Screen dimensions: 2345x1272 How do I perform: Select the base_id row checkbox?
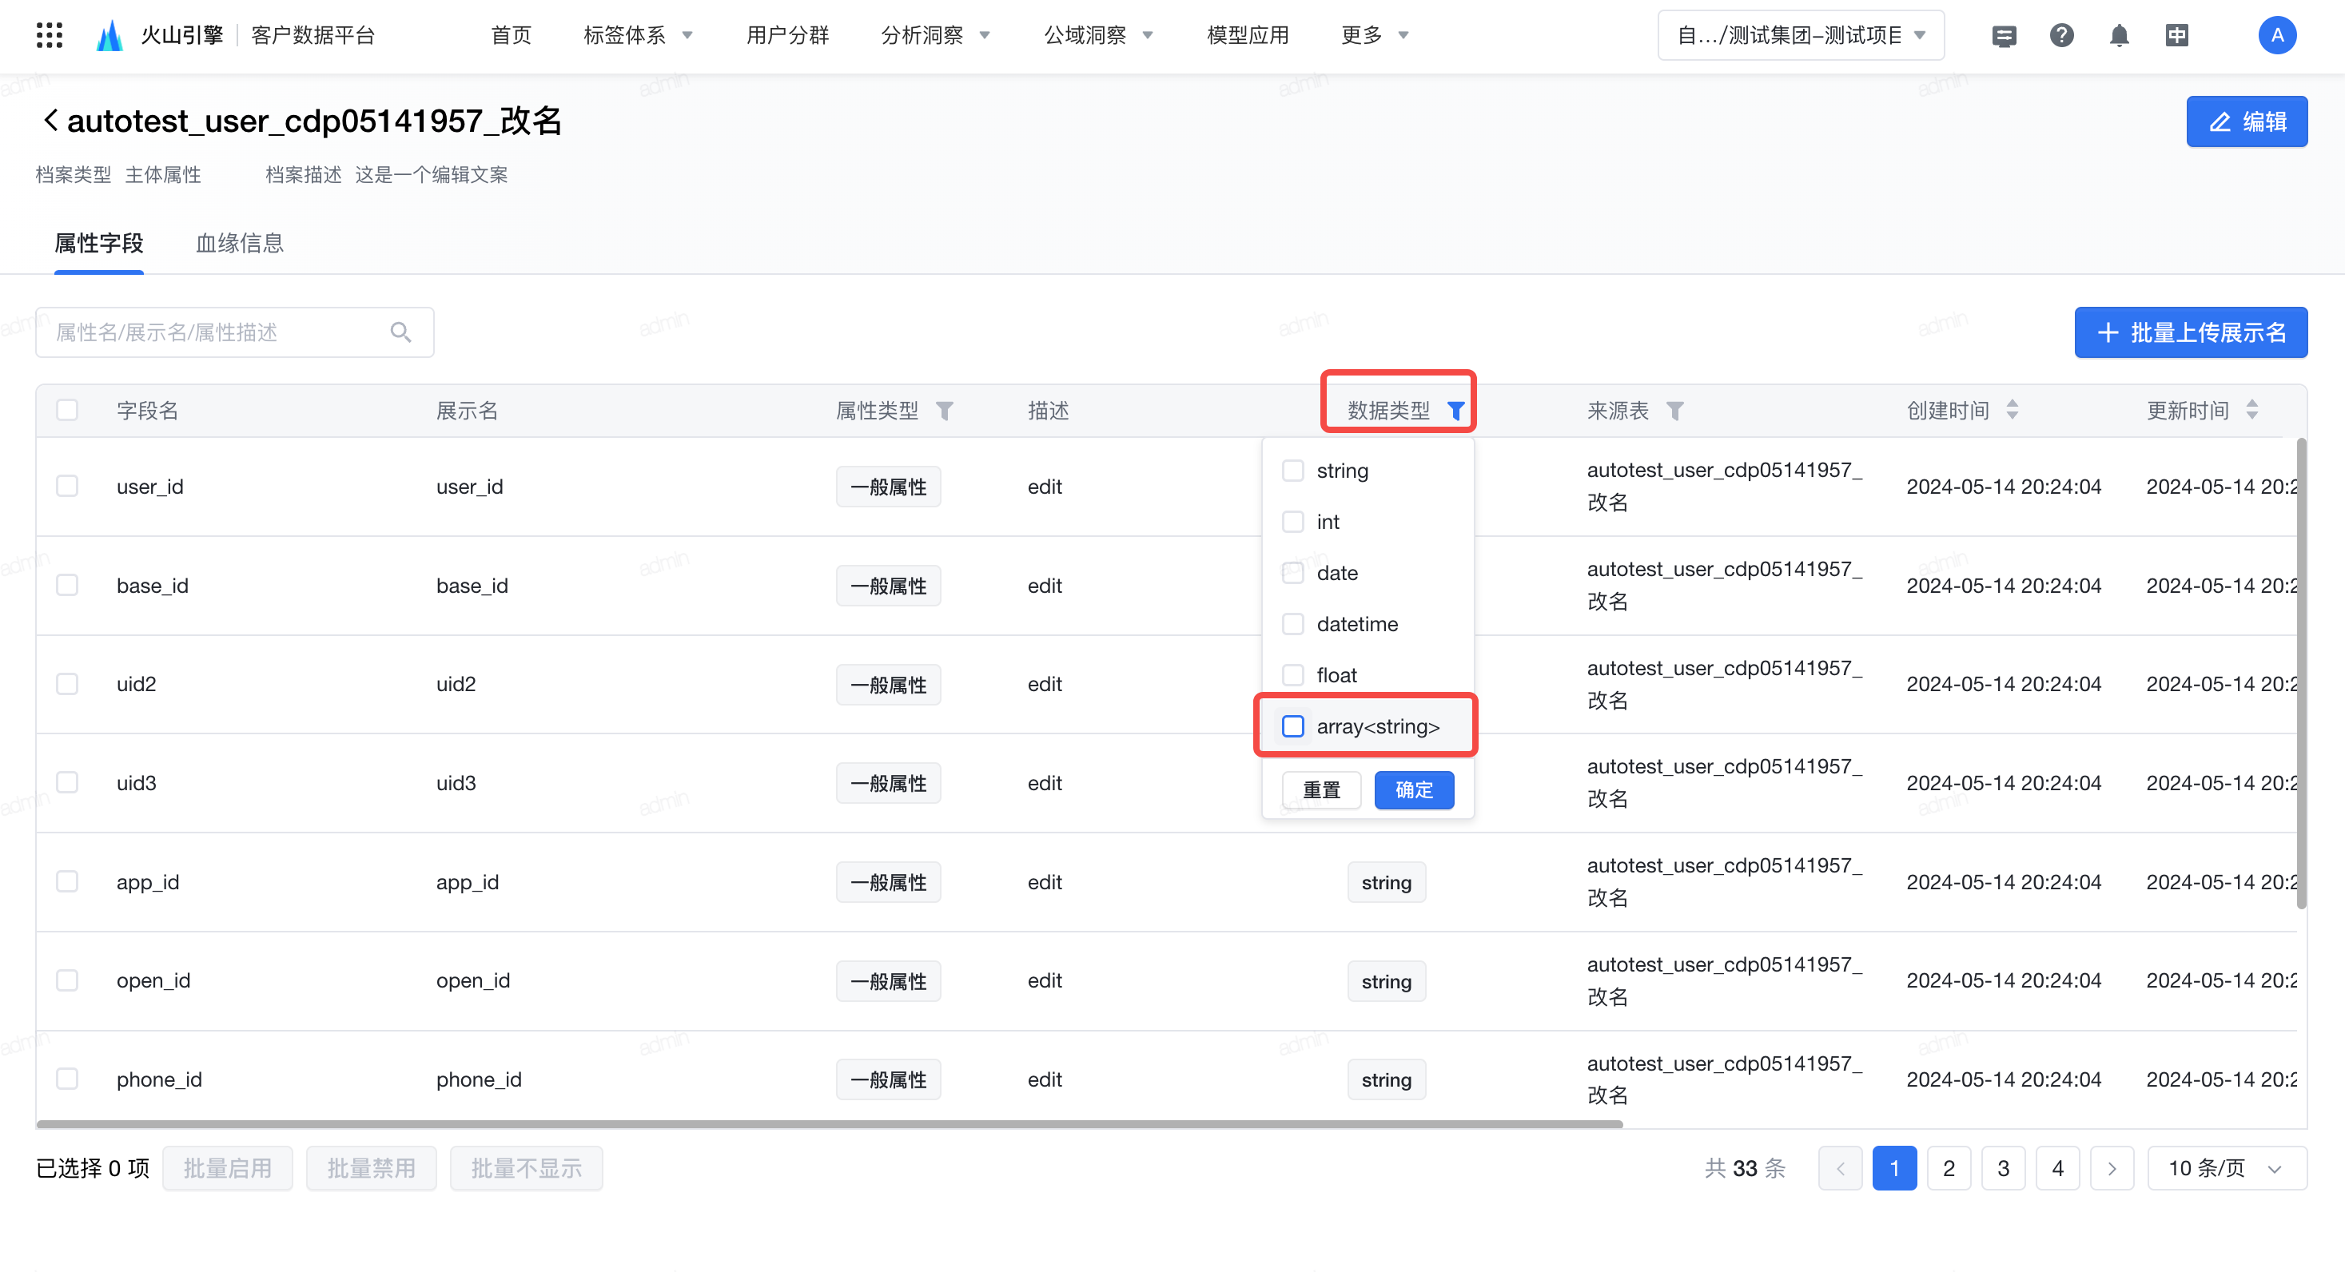pos(67,585)
